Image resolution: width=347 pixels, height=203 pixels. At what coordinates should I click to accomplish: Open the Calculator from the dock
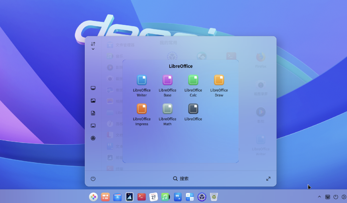190,197
